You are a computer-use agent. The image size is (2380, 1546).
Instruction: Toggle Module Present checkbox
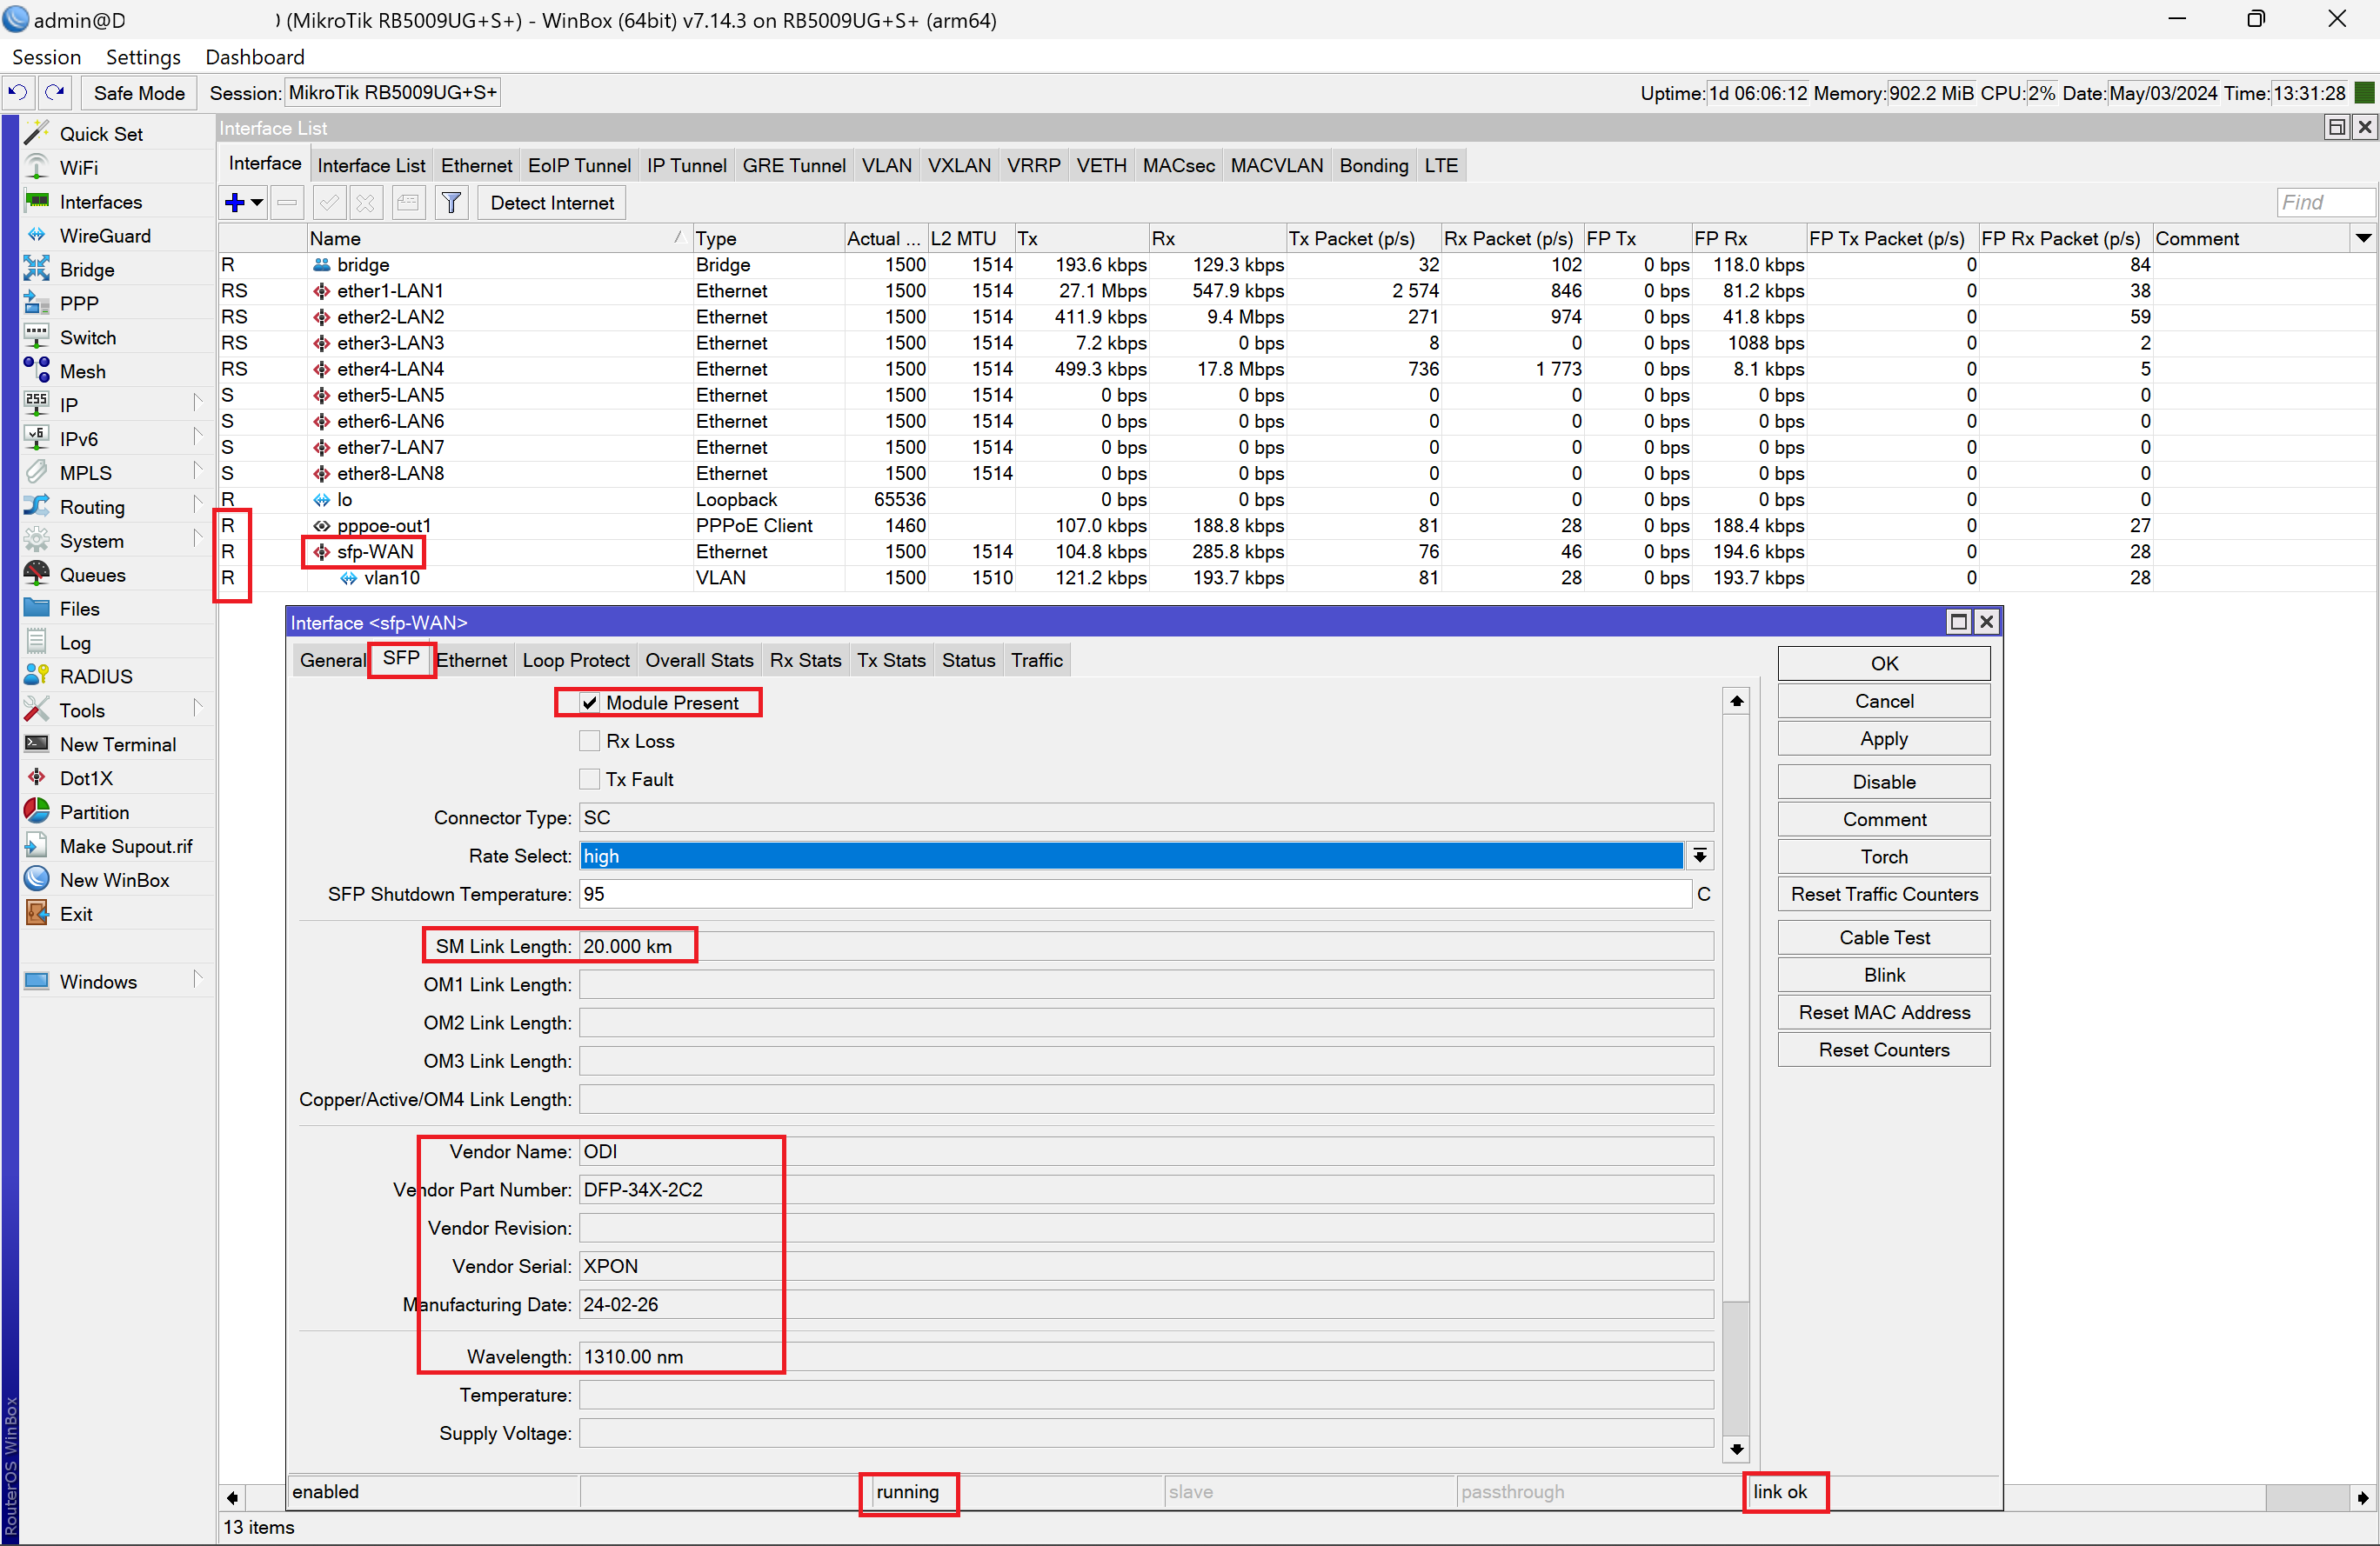click(590, 703)
